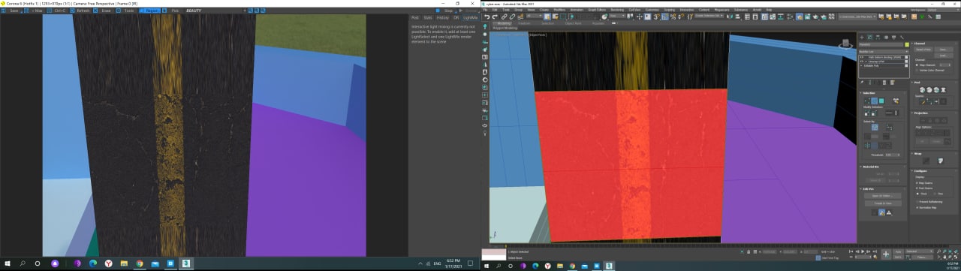Switch to the History tab in Corona

pyautogui.click(x=443, y=17)
